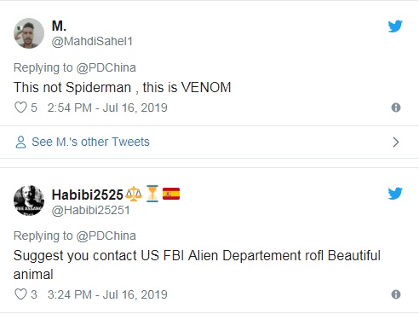Like Habibi2525's tweet with heart icon
This screenshot has height=320, width=419.
tap(20, 294)
